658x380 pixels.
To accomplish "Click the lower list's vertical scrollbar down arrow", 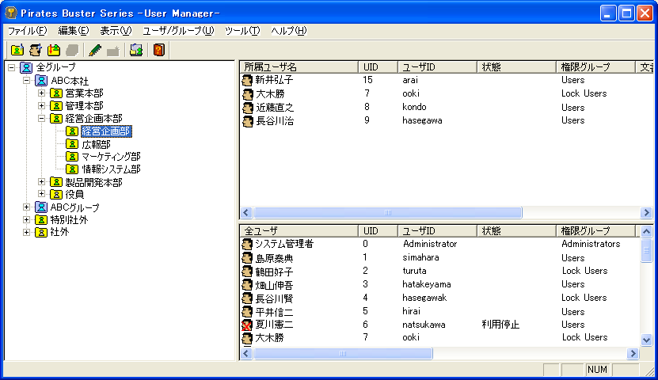I will 647,340.
